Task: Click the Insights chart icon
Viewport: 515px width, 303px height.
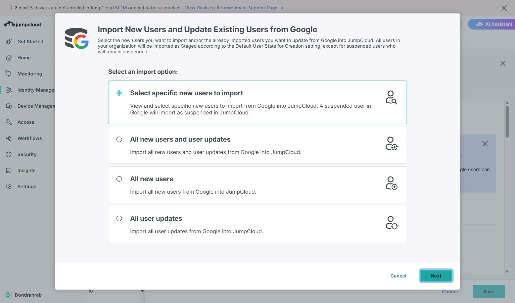Action: (x=9, y=170)
